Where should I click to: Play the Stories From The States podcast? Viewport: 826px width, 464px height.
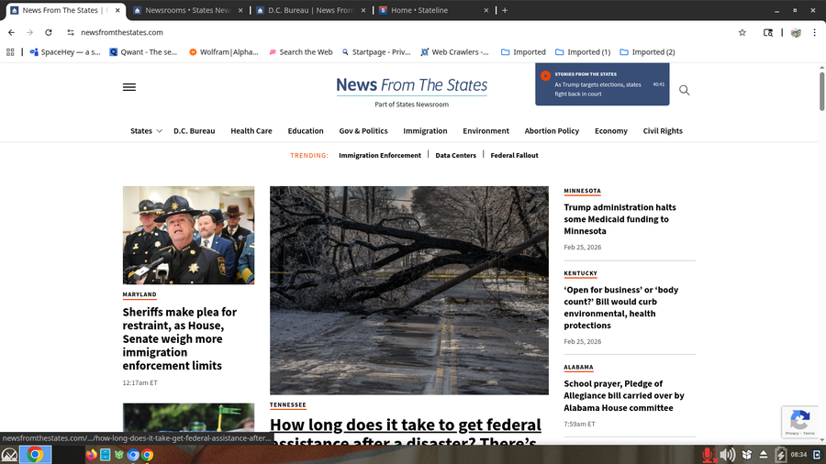click(x=545, y=76)
